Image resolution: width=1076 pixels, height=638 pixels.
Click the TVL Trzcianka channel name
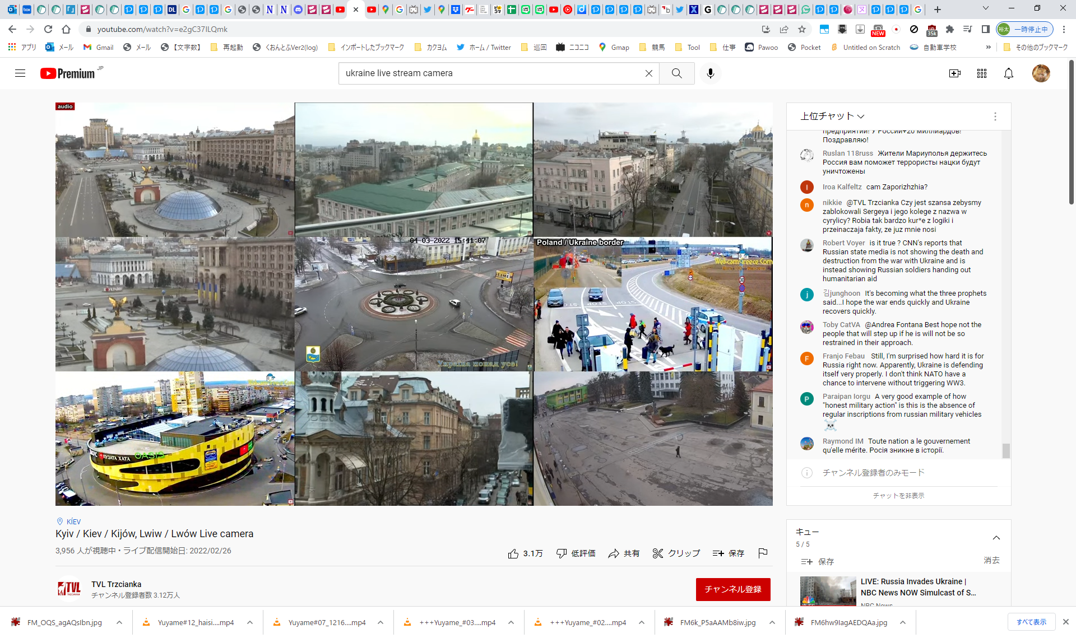tap(116, 584)
